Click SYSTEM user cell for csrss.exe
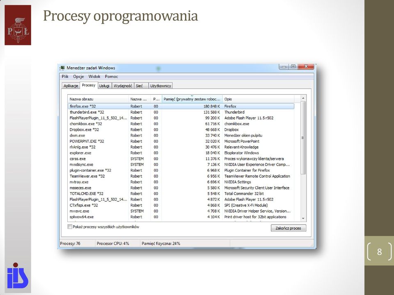Viewport: 394px width, 295px height. (137, 159)
